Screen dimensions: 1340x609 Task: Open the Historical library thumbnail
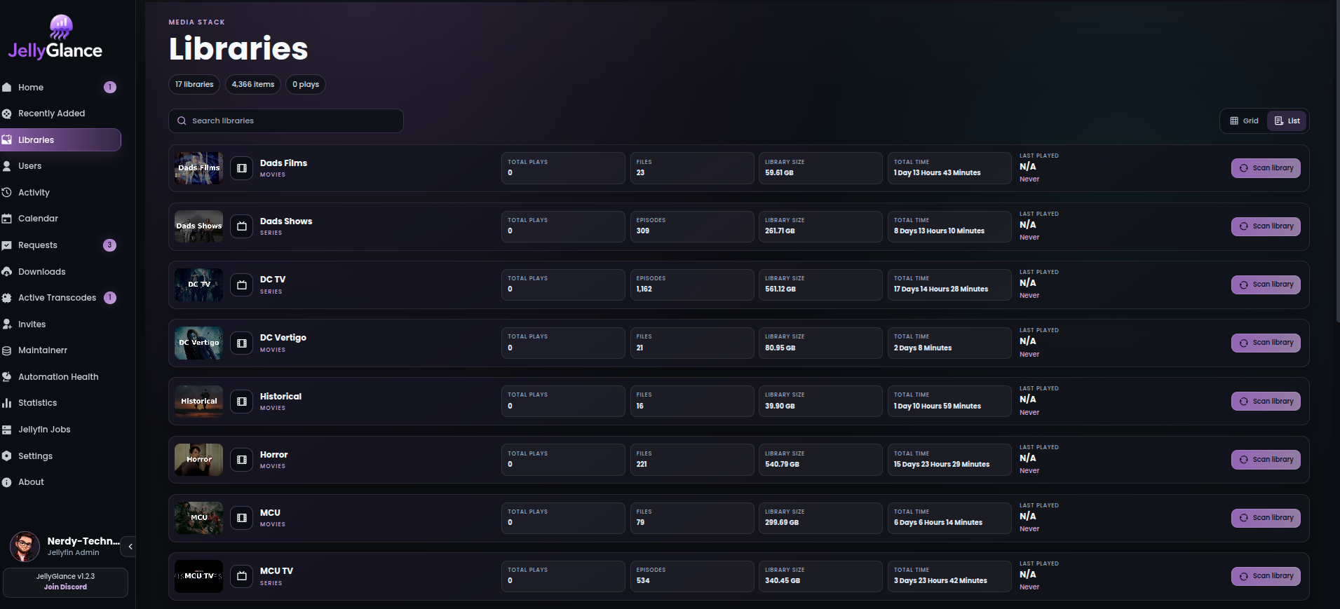coord(198,402)
